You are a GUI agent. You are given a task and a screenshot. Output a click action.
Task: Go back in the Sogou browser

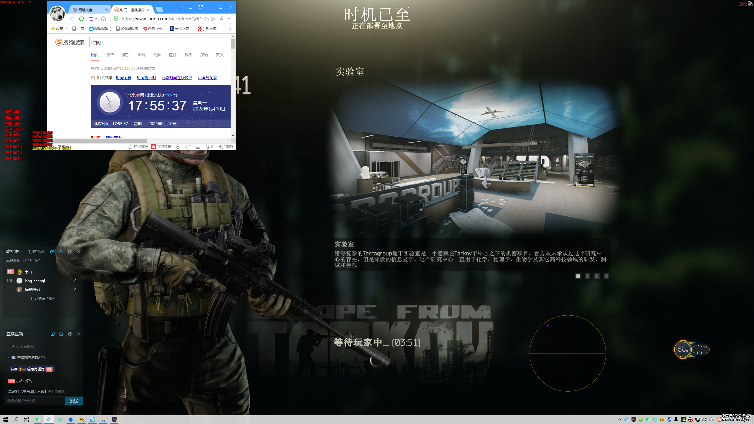72,19
